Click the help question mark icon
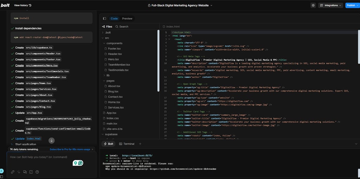360x179 pixels. tap(37, 172)
